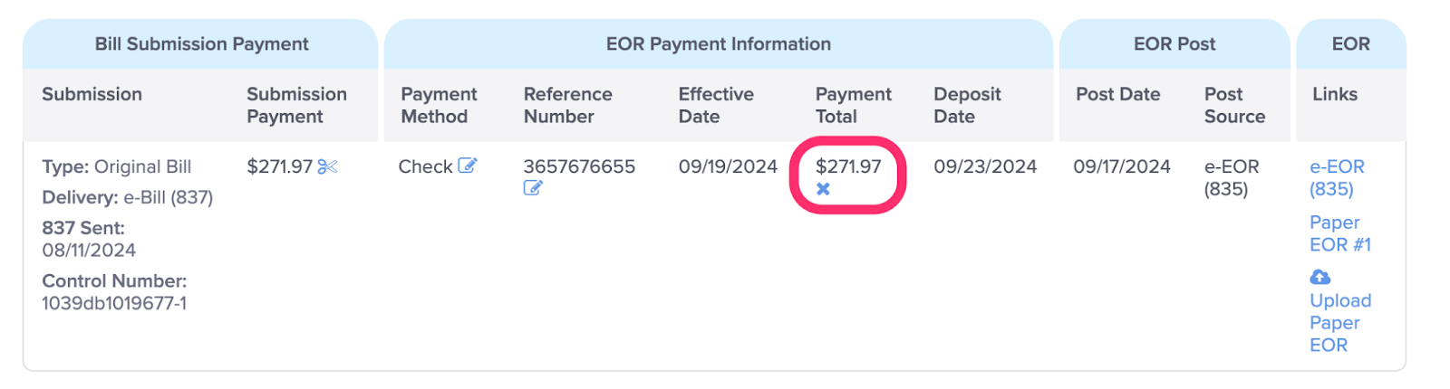This screenshot has height=389, width=1450.
Task: Click the Bill Submission Payment header
Action: click(201, 43)
